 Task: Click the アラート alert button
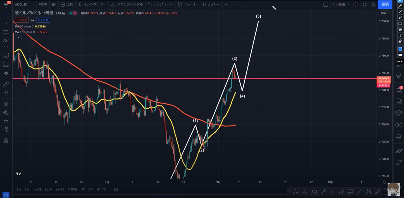click(x=187, y=4)
